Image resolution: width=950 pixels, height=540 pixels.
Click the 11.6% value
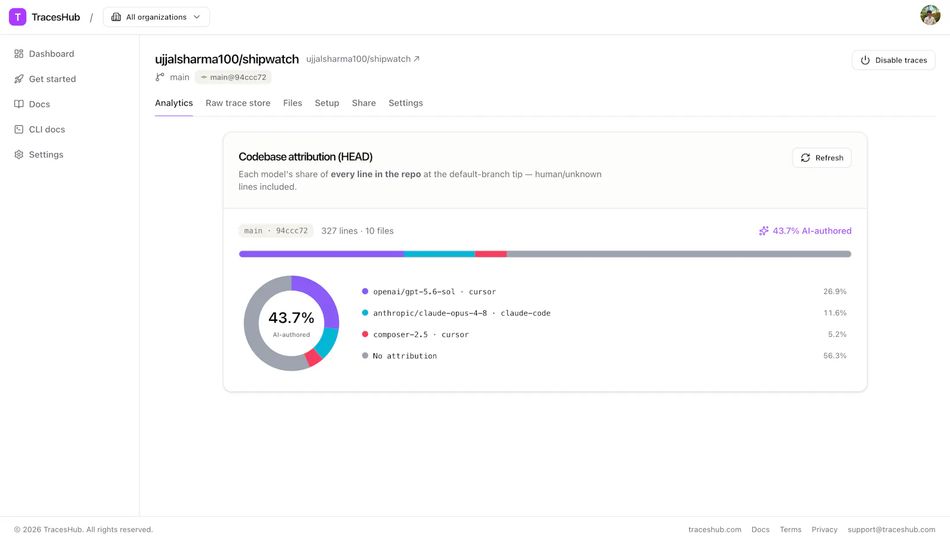[x=835, y=313]
